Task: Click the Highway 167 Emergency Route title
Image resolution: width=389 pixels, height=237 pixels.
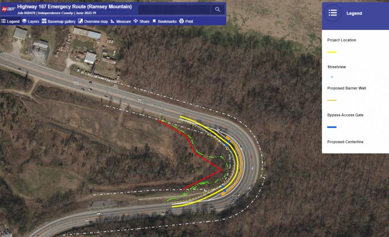Action: pyautogui.click(x=74, y=7)
